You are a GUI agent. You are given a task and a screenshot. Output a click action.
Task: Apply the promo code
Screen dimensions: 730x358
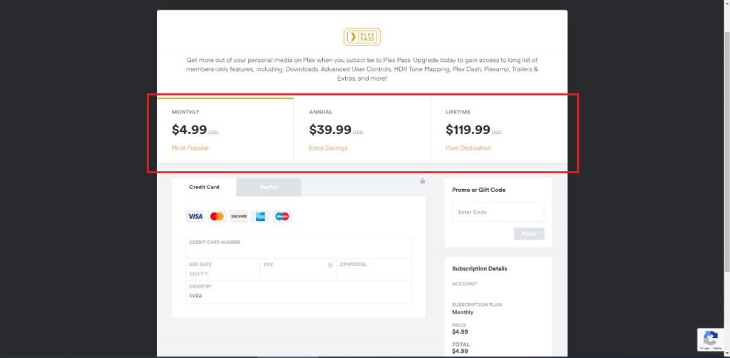529,234
